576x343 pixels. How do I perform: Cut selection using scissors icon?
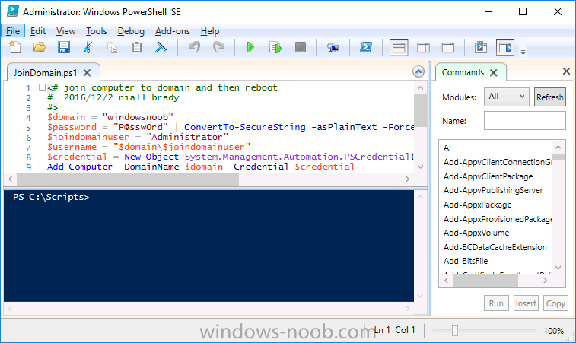coord(88,47)
